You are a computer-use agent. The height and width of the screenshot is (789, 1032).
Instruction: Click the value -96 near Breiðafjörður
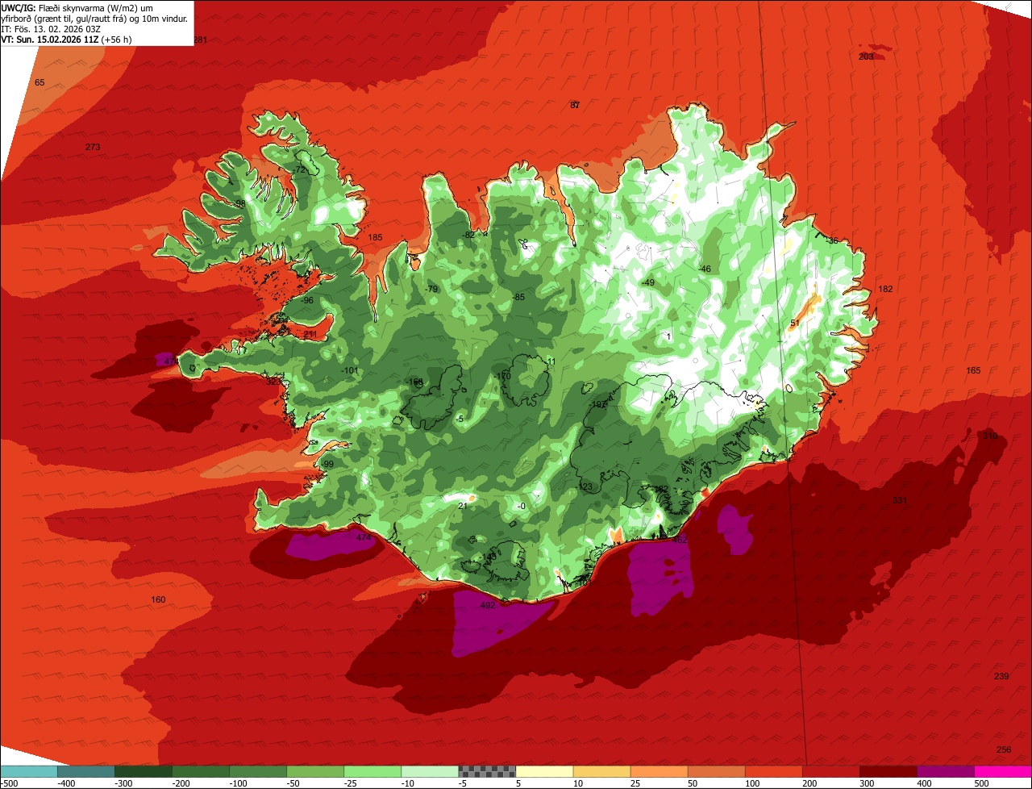click(306, 300)
